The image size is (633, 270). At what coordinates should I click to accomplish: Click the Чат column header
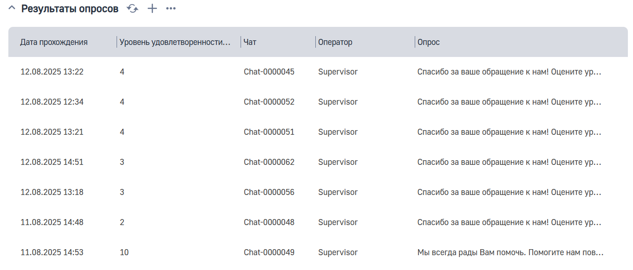[250, 42]
